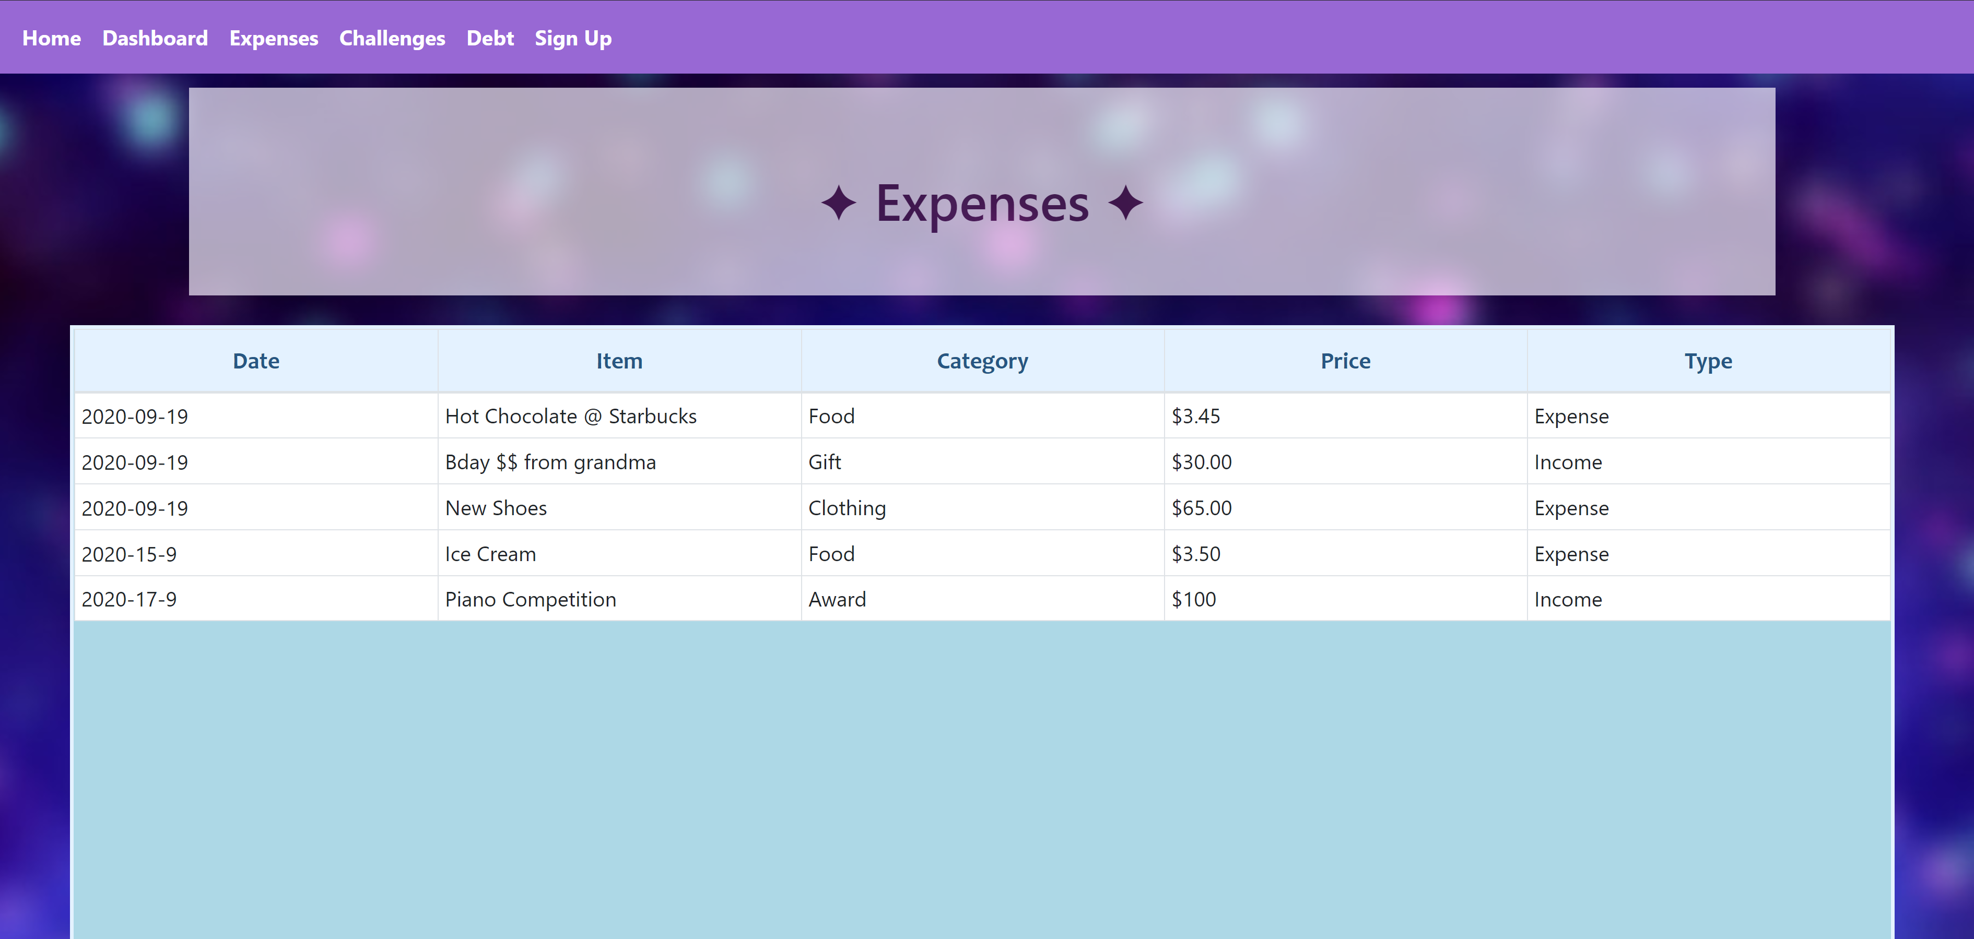Screen dimensions: 1974x939
Task: Open the Home navigation link
Action: click(x=51, y=38)
